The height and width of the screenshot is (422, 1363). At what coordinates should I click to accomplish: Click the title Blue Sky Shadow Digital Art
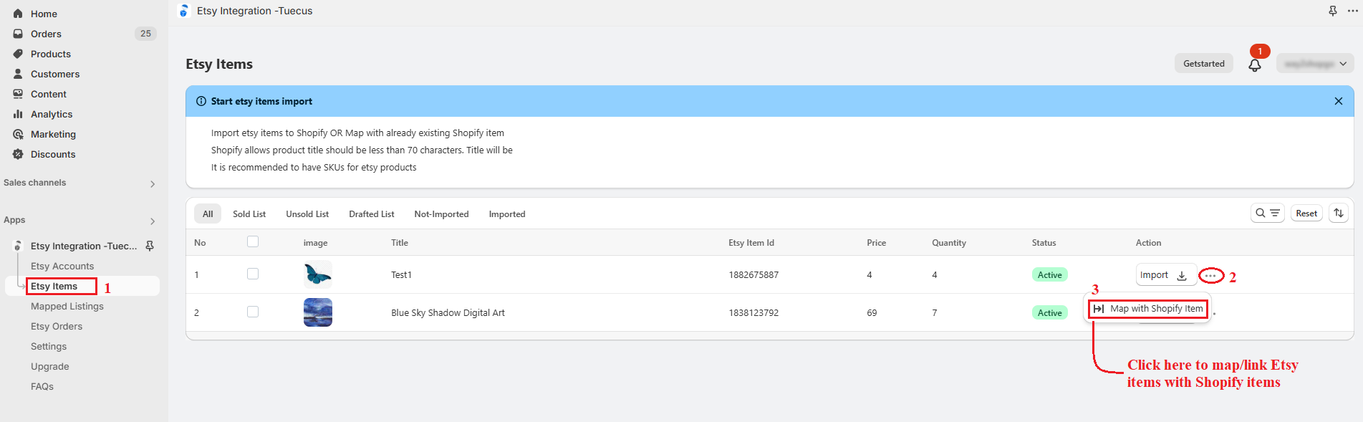click(x=448, y=313)
